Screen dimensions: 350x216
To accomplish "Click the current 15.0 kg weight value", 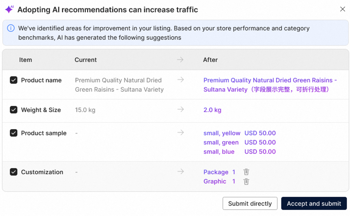I will (85, 110).
